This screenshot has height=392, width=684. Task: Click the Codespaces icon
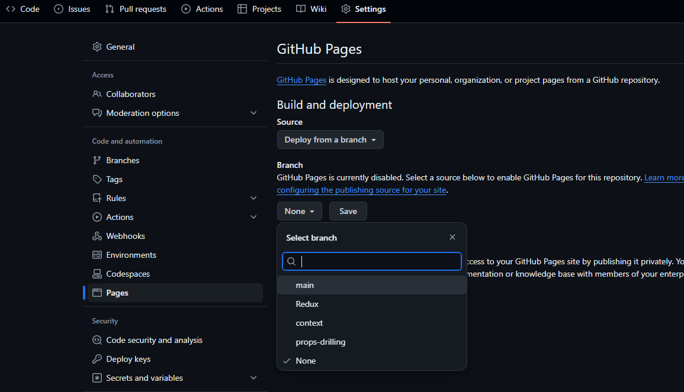coord(97,274)
